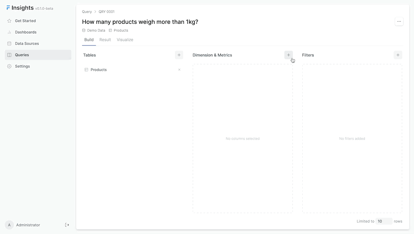The width and height of the screenshot is (414, 234).
Task: Switch to the Result tab
Action: [105, 40]
